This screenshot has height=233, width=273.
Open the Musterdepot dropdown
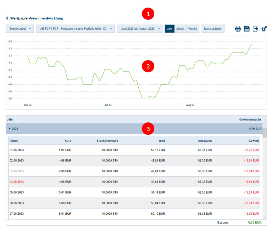coord(20,29)
